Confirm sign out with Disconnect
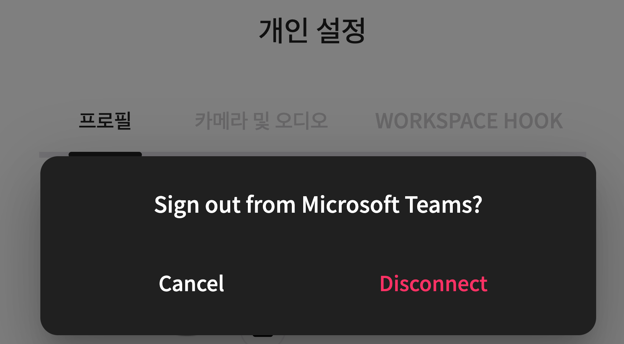 [x=433, y=283]
